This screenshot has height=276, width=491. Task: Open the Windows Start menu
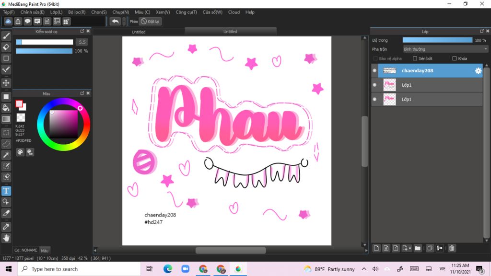(9, 269)
